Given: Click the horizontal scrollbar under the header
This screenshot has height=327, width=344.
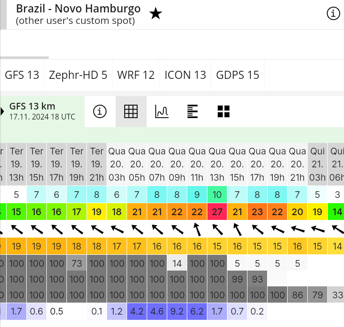Looking at the screenshot, I should [24, 58].
